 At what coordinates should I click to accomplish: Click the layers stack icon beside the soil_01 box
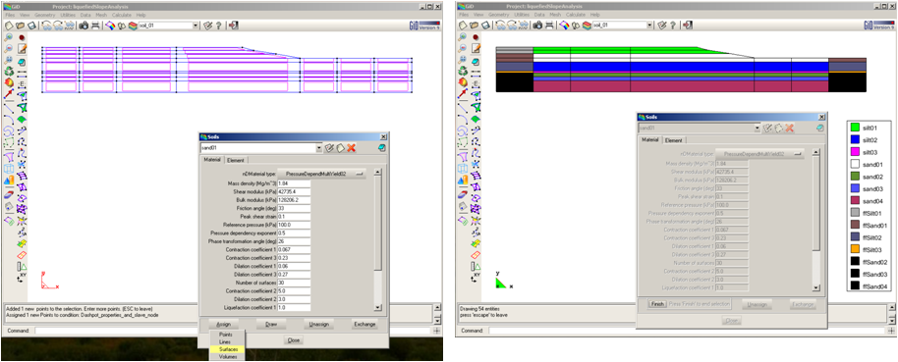[x=133, y=26]
